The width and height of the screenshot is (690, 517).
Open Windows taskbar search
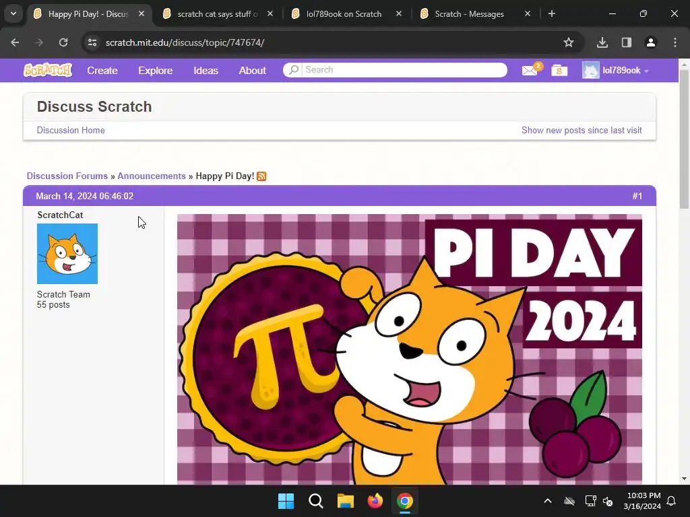pyautogui.click(x=315, y=501)
